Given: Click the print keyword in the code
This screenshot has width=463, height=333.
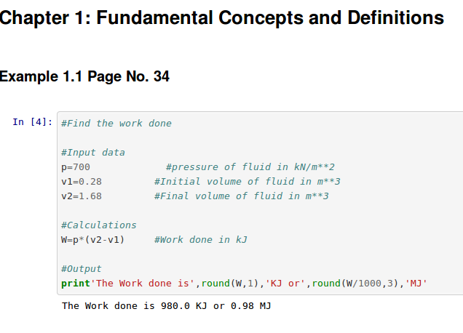Looking at the screenshot, I should (x=76, y=283).
